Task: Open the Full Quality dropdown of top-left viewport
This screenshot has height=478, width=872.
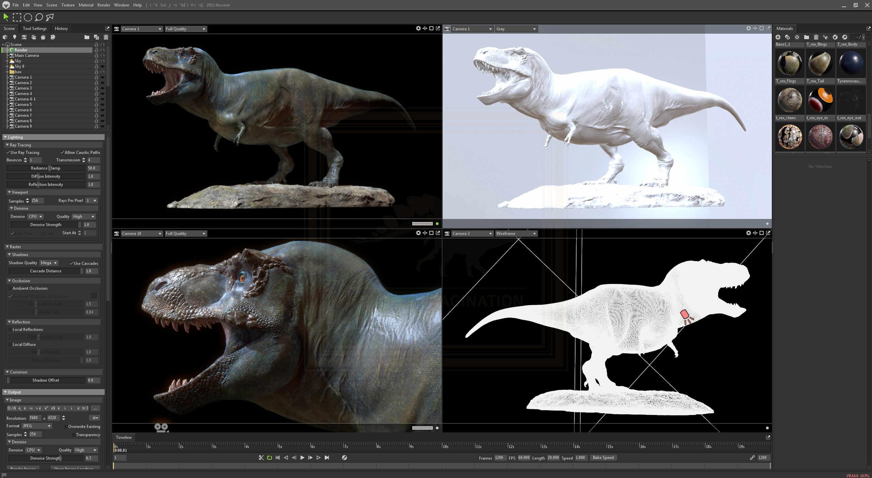Action: coord(185,29)
